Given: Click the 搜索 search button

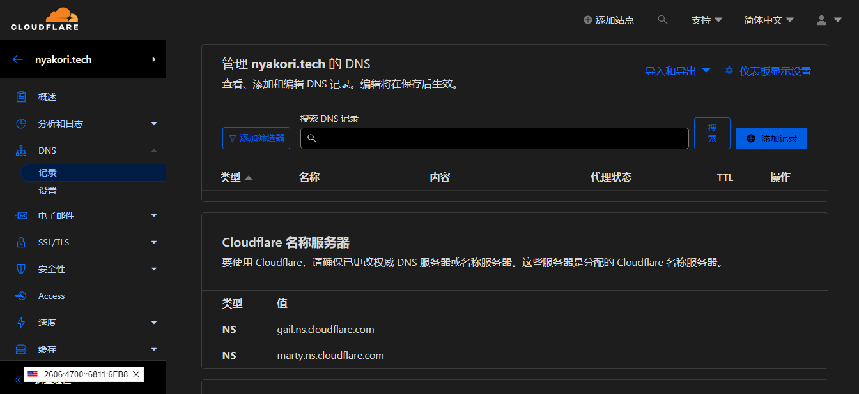Looking at the screenshot, I should [712, 133].
